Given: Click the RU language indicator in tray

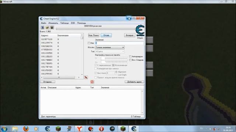Looking at the screenshot, I should [x=202, y=128].
